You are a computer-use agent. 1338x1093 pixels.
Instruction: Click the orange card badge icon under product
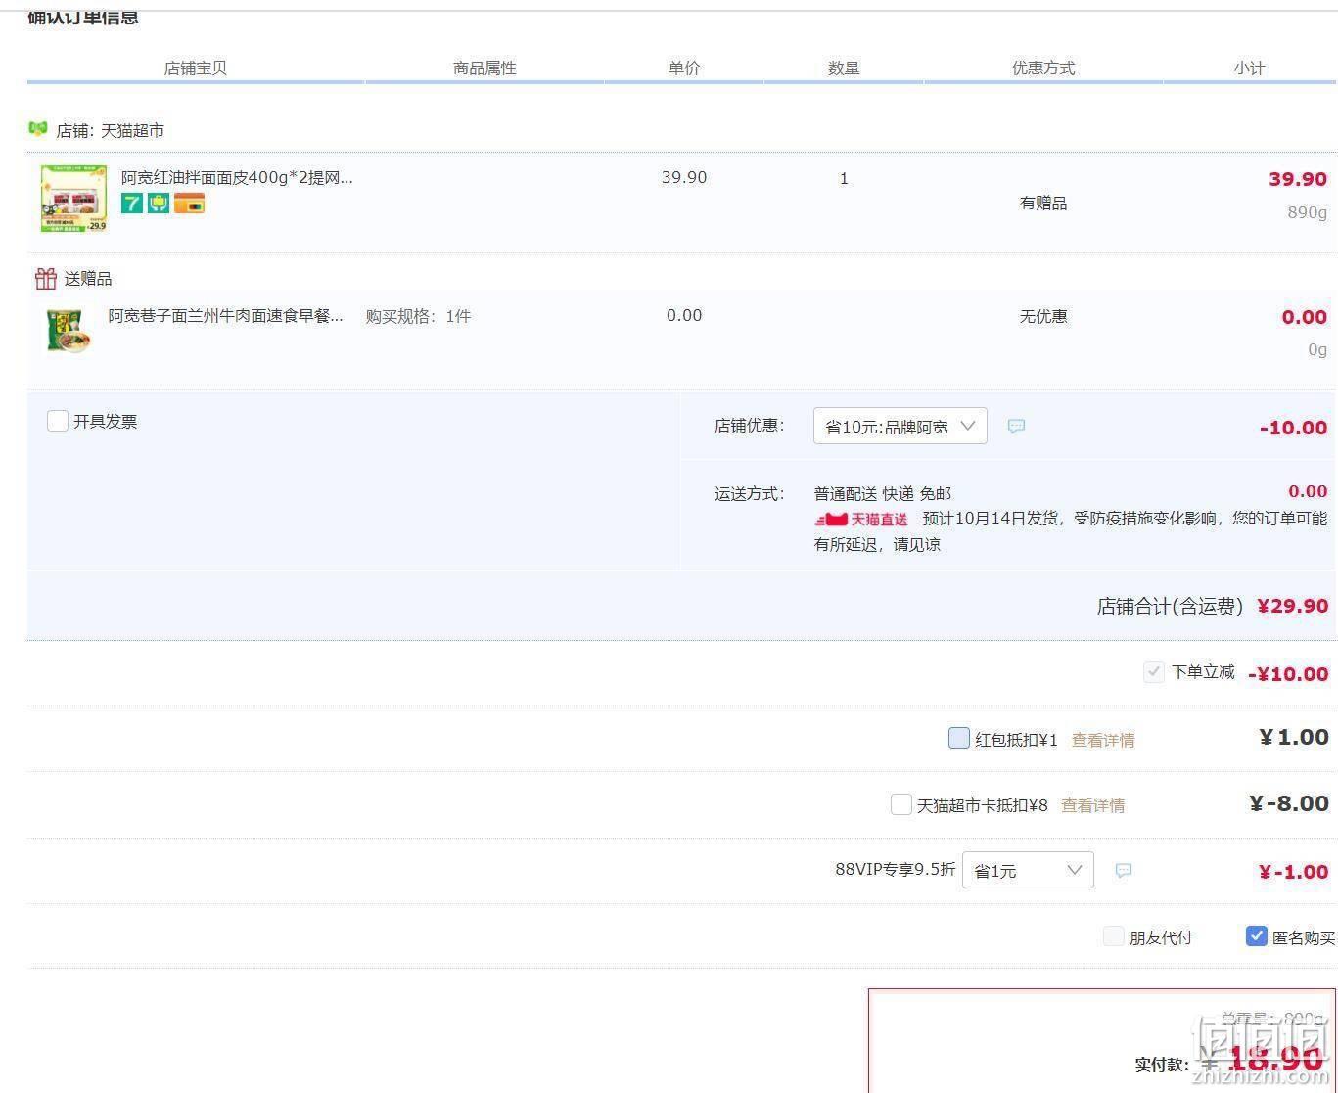[x=189, y=204]
